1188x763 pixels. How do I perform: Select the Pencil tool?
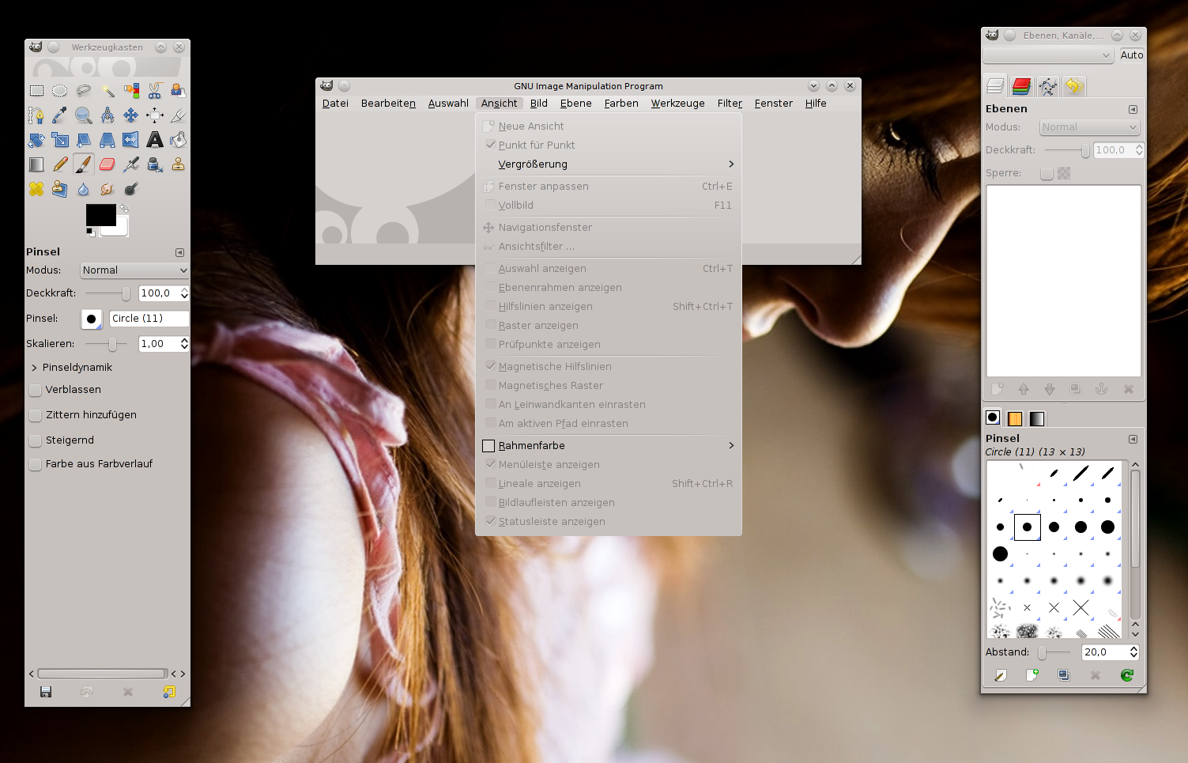60,164
